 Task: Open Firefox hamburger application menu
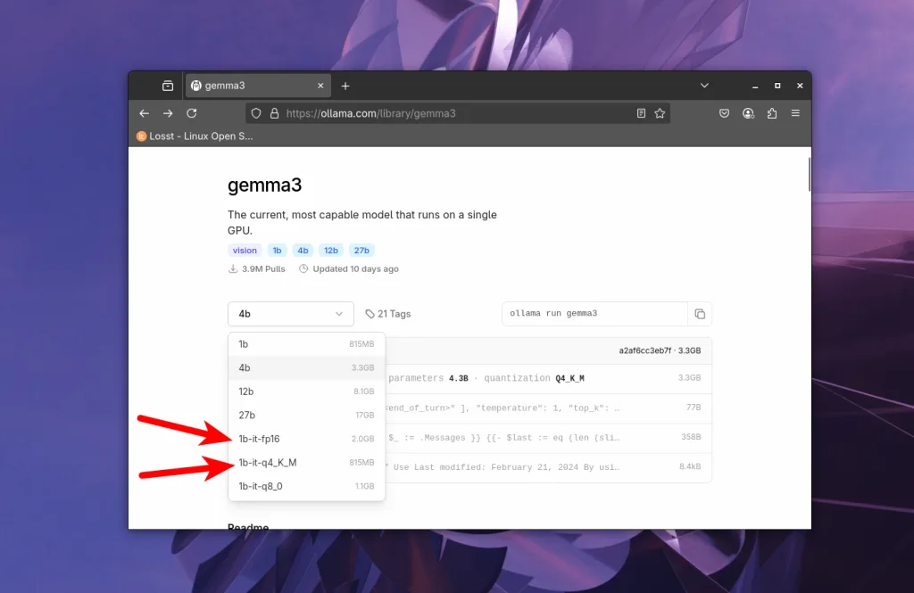[795, 113]
